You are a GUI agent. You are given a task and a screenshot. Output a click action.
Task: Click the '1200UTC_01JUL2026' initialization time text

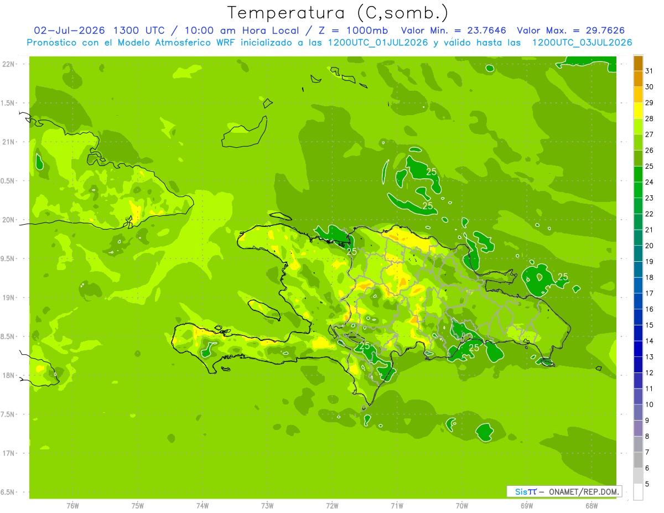378,43
